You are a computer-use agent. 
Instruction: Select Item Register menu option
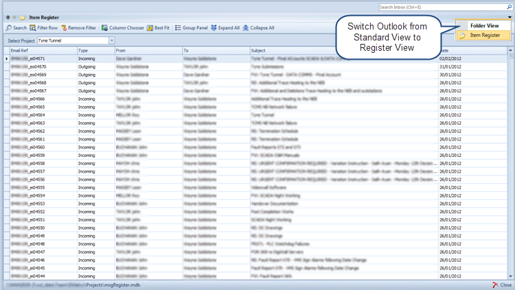pos(483,35)
